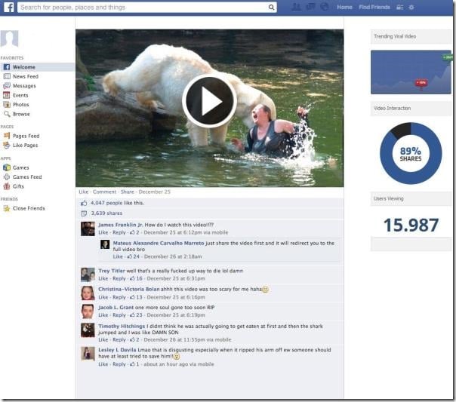Open messages icon in top bar
This screenshot has width=456, height=402.
coord(311,7)
